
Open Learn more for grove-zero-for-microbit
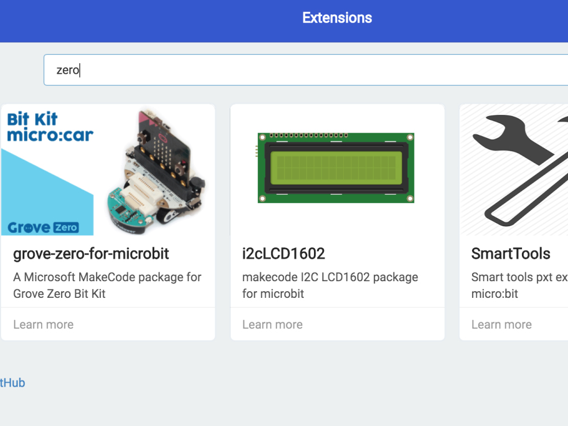[43, 324]
